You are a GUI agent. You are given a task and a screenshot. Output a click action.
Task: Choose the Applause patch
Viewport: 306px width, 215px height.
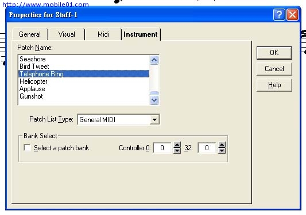(x=84, y=89)
